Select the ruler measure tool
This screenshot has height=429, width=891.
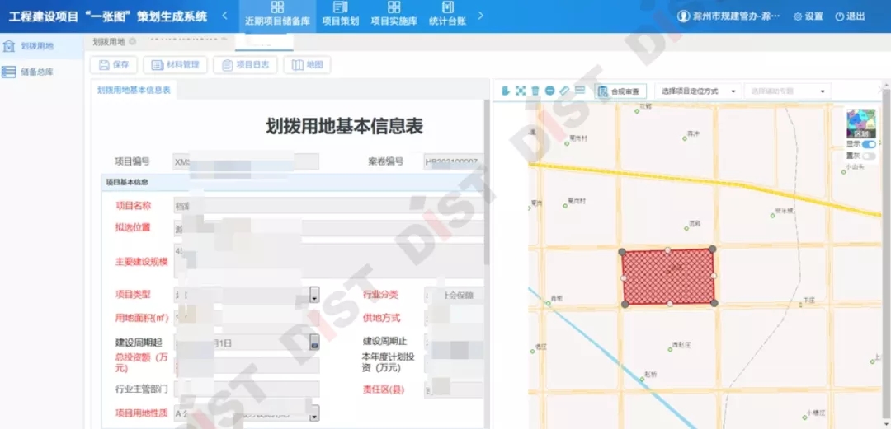click(x=564, y=91)
